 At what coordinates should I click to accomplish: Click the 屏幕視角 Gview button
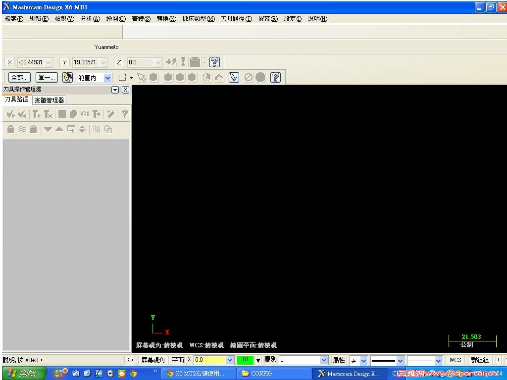[153, 360]
